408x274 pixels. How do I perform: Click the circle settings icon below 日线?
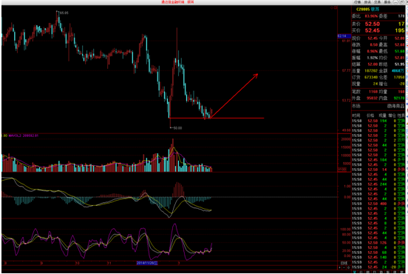(348, 267)
